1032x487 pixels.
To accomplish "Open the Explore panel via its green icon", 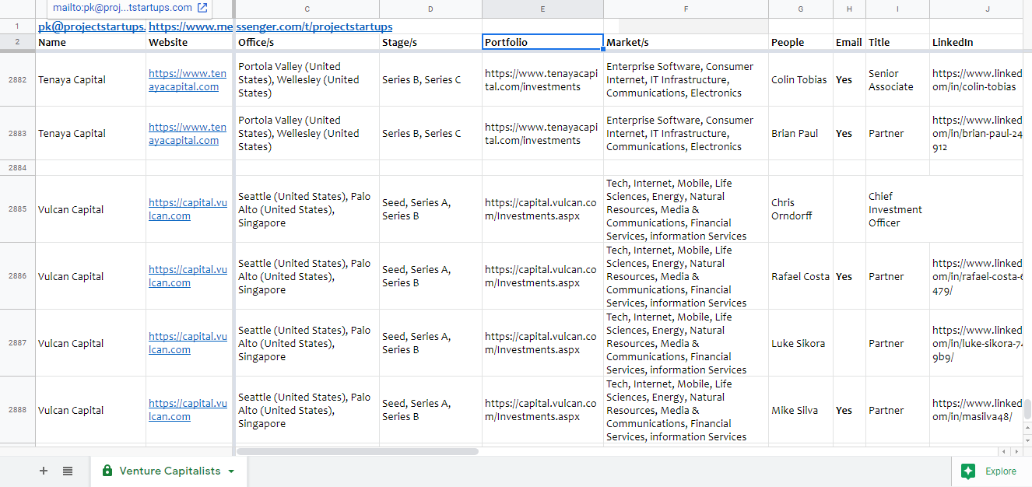I will coord(968,471).
